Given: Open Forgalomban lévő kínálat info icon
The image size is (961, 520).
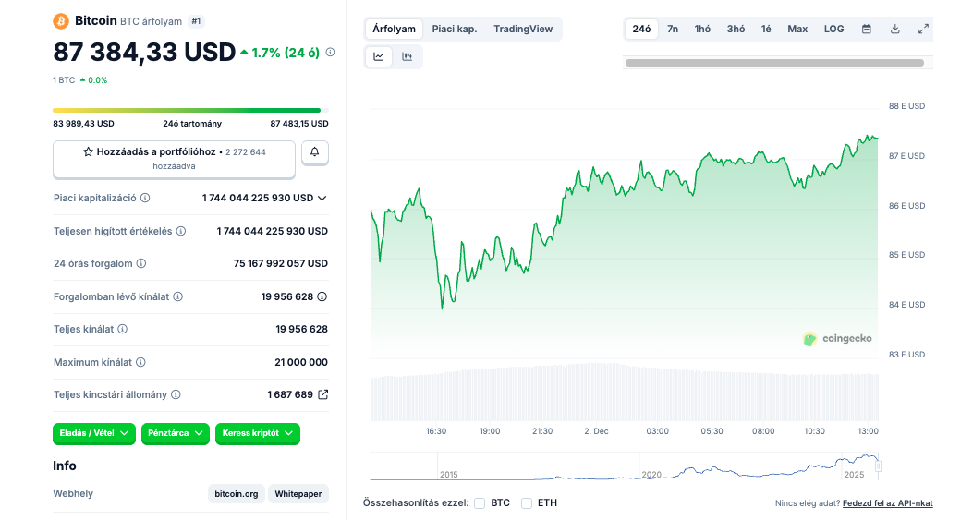Looking at the screenshot, I should (x=177, y=296).
